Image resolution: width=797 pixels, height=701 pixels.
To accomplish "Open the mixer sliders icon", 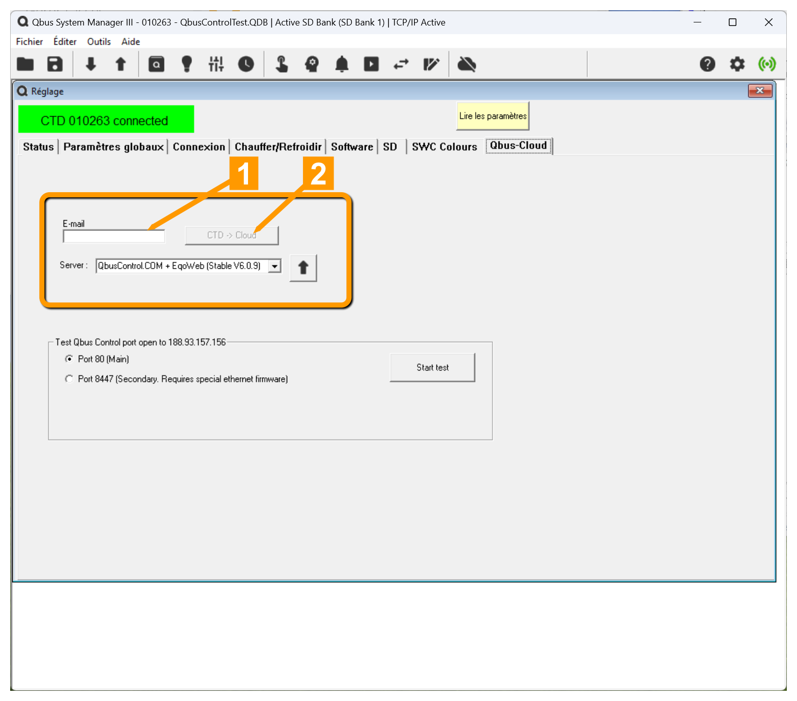I will point(216,64).
